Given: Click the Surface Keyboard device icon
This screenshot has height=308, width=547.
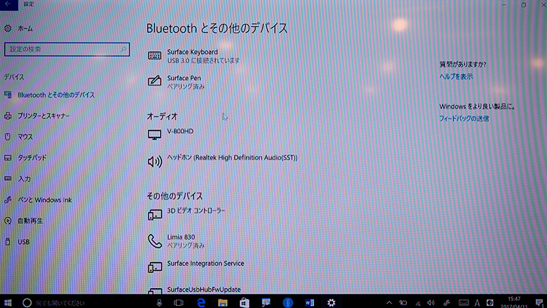Looking at the screenshot, I should coord(155,55).
